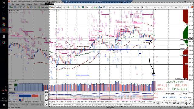Tile chart windows icon
The height and width of the screenshot is (109, 194).
83,7
